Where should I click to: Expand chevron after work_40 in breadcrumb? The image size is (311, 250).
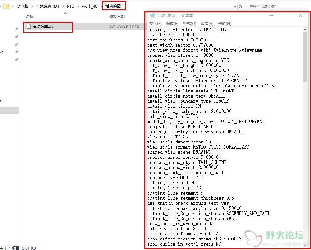click(x=101, y=7)
